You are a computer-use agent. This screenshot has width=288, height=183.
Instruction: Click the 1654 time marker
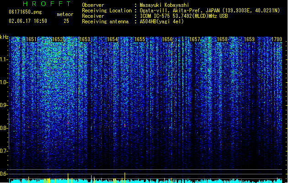point(113,39)
